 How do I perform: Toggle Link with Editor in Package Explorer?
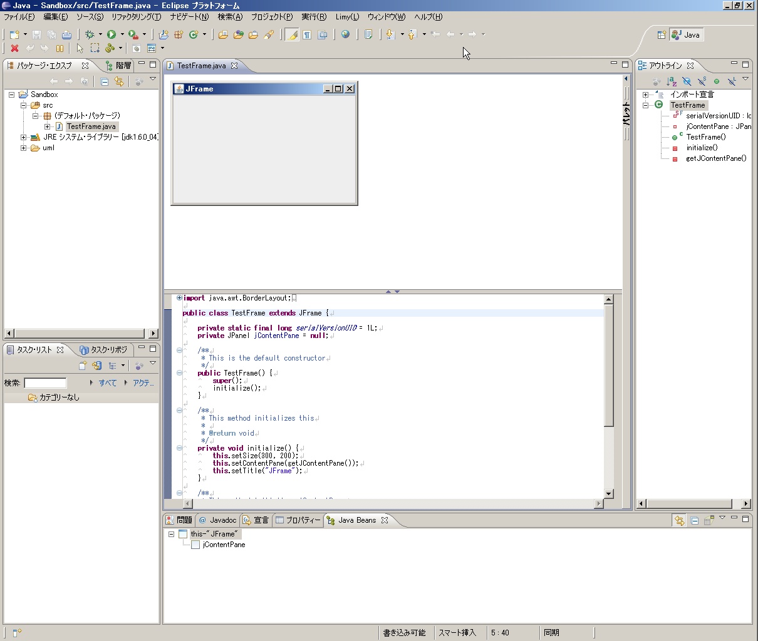tap(119, 81)
